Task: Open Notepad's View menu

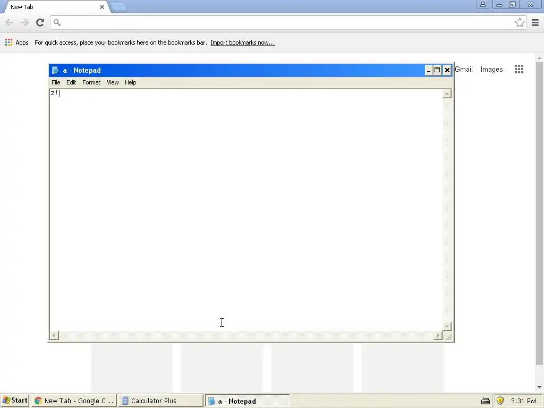Action: [113, 82]
